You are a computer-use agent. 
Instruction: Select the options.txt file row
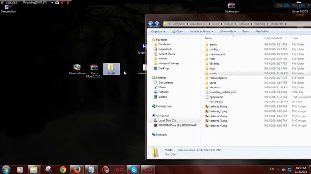point(258,97)
